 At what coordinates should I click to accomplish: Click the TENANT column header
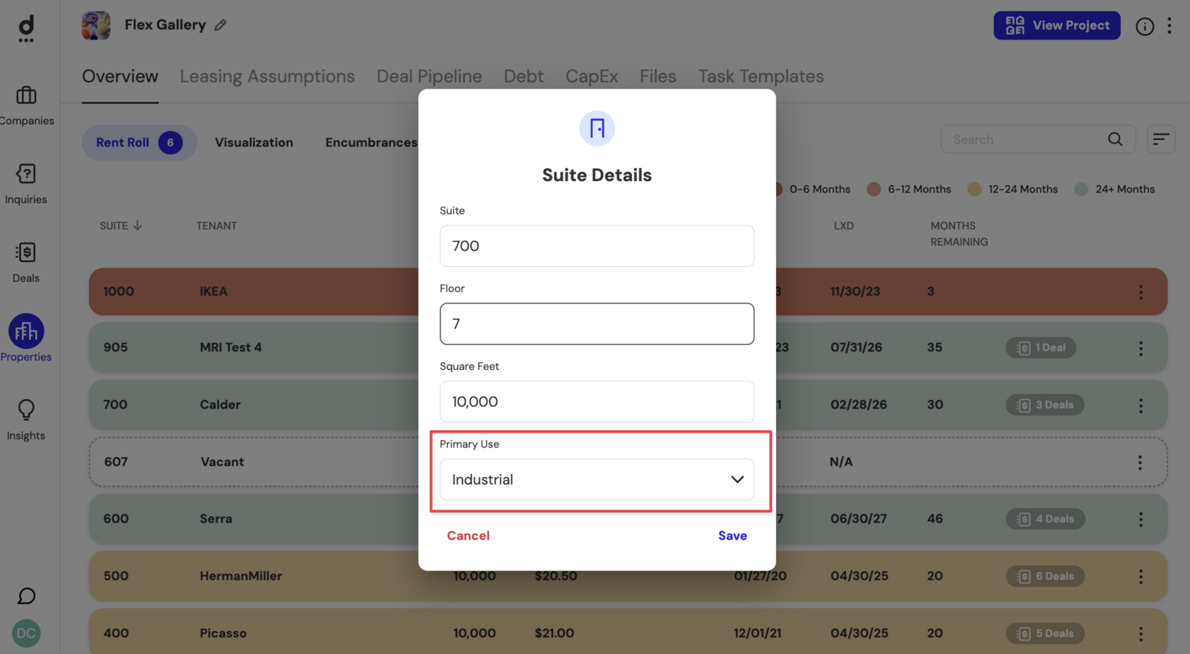[216, 226]
